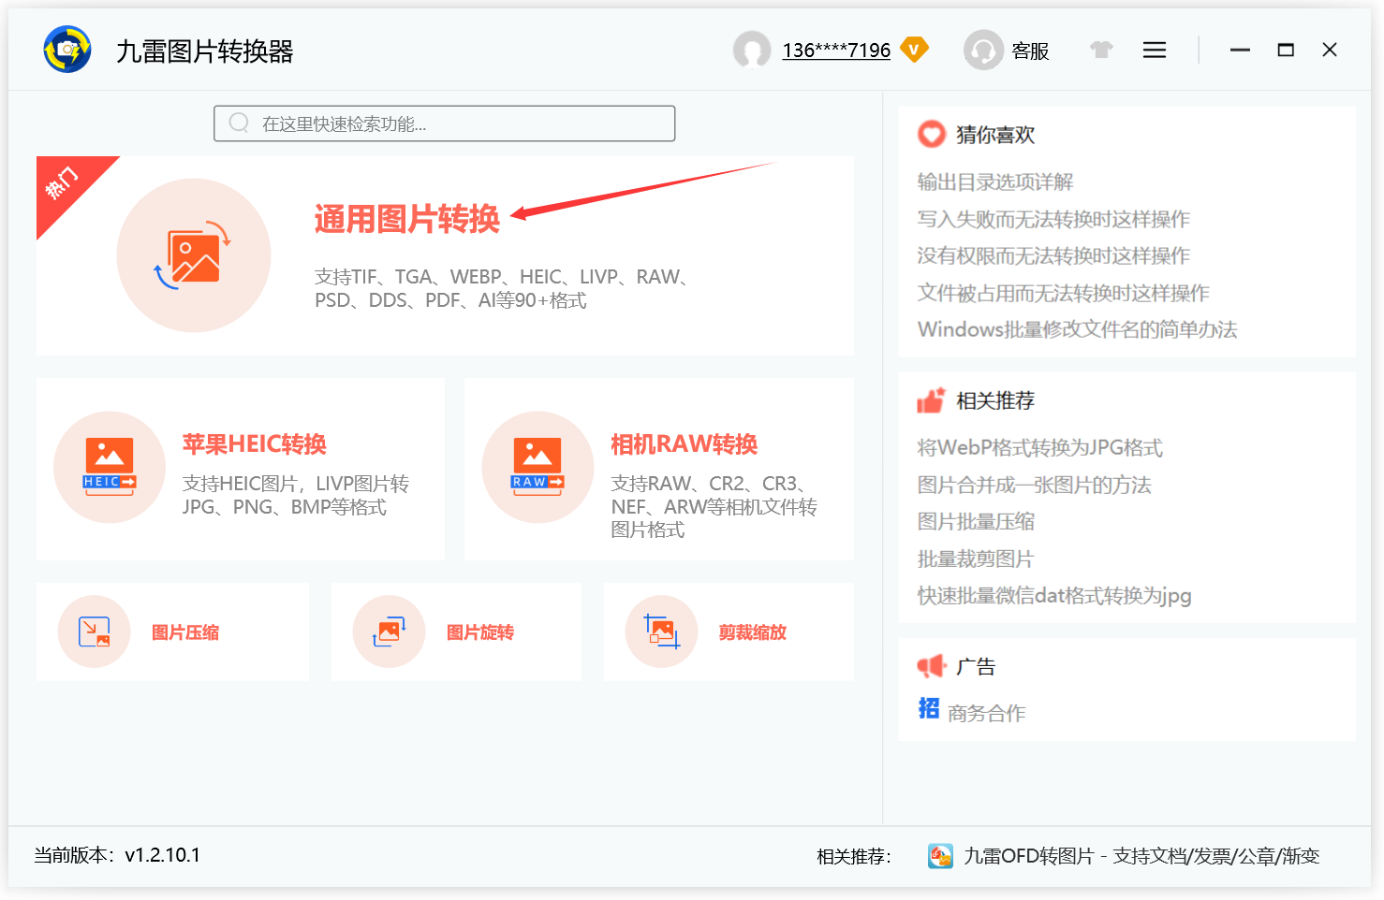Minimize the application window
Image resolution: width=1384 pixels, height=900 pixels.
1240,50
